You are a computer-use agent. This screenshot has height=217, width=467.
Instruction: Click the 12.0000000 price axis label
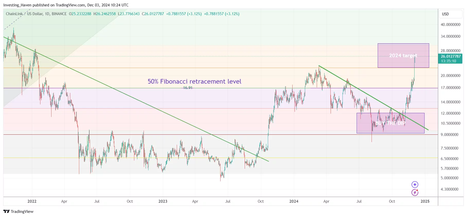coord(451,113)
